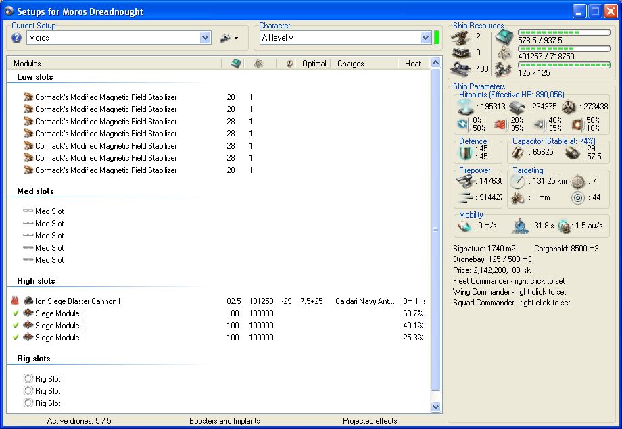
Task: Click the EM resistance icon showing 0% 50%
Action: (x=463, y=124)
